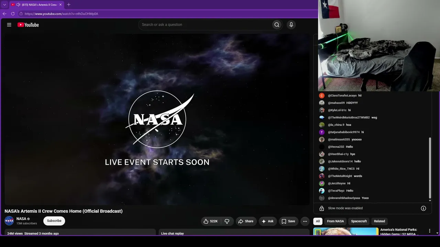
Task: Click username @Vecna232 in chat
Action: click(336, 147)
